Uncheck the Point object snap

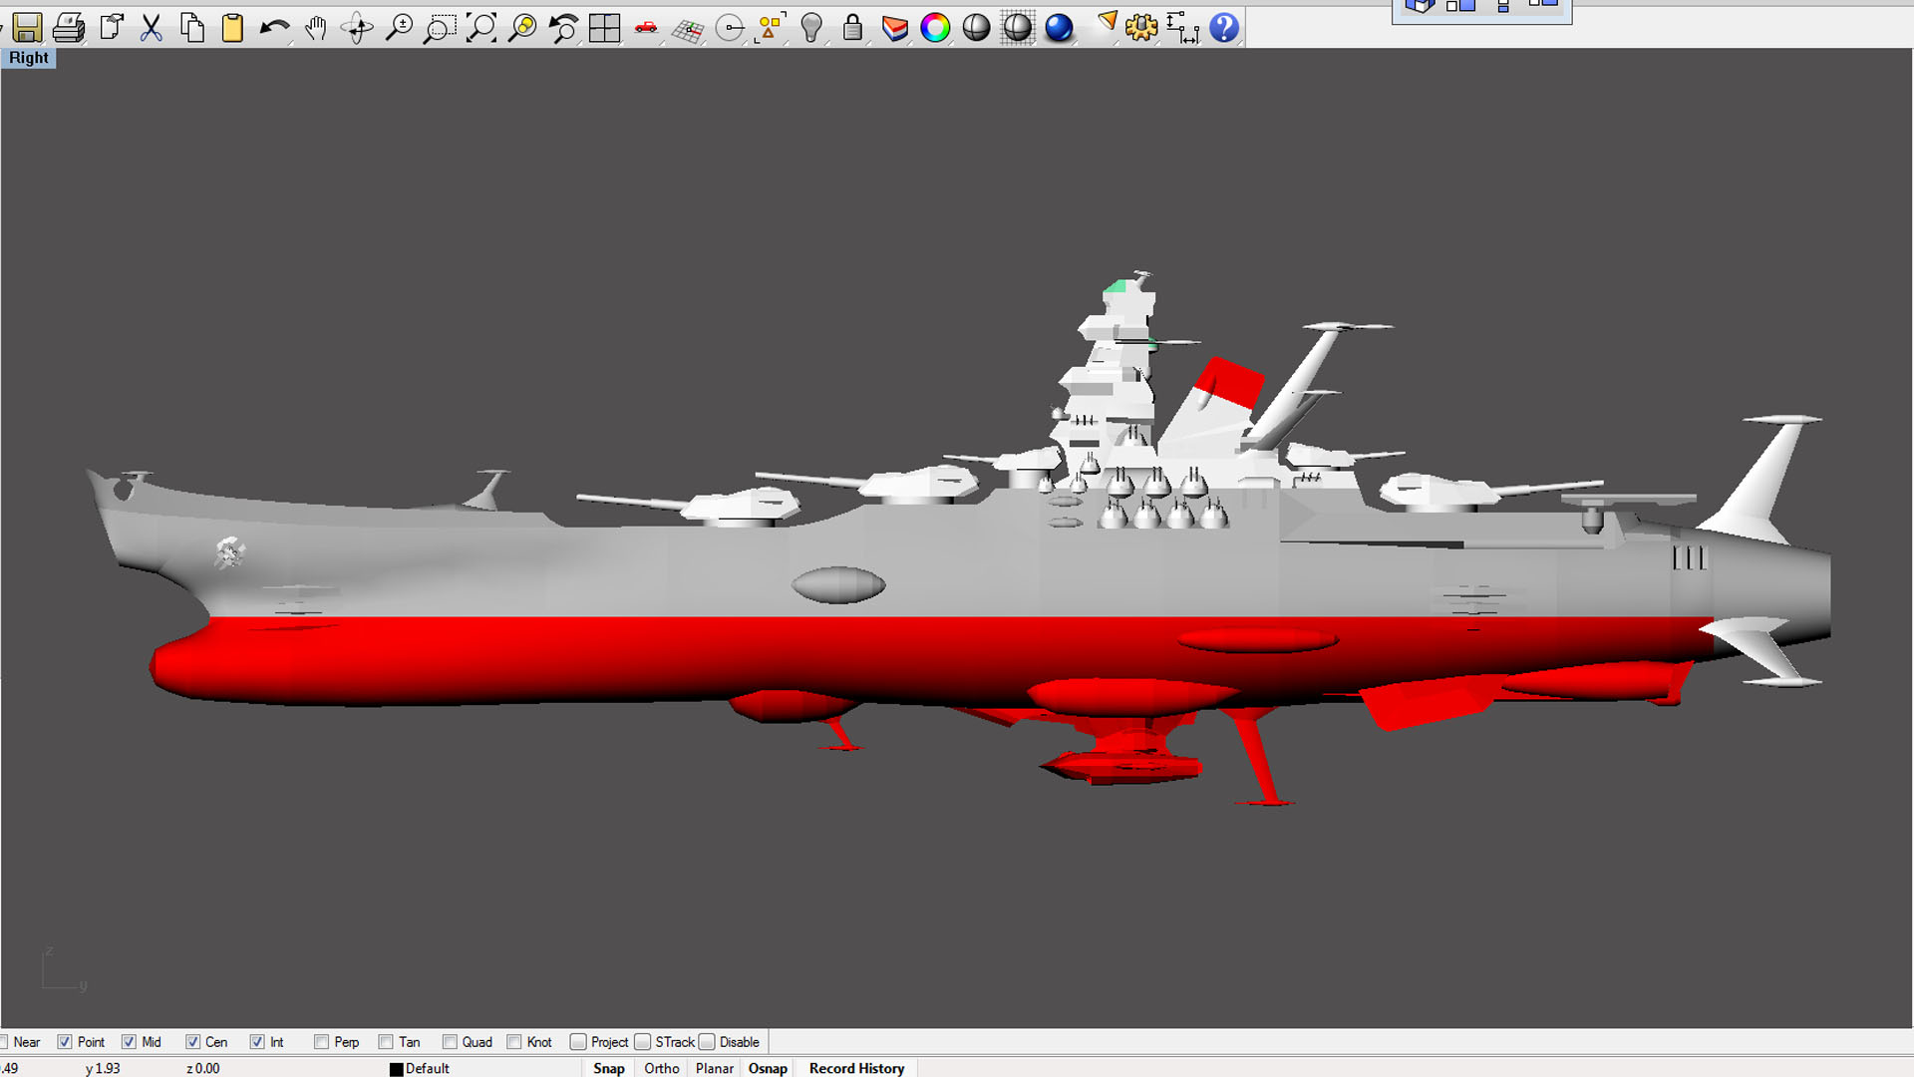pos(65,1042)
